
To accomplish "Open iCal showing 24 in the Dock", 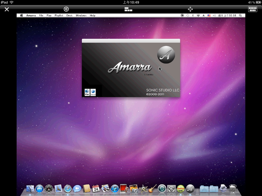I will tap(96, 189).
